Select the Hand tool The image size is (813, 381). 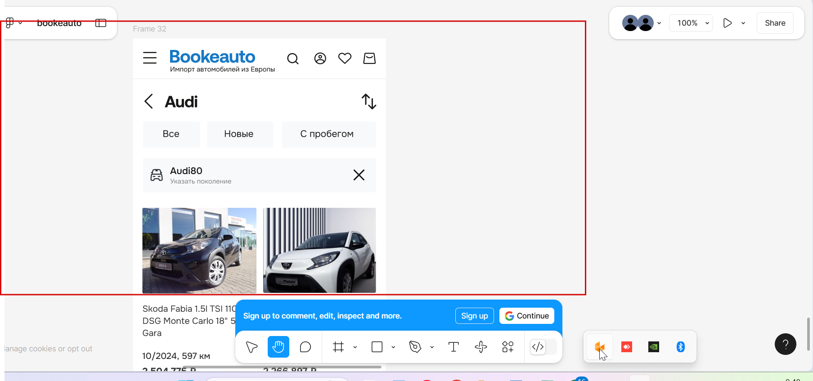tap(278, 347)
